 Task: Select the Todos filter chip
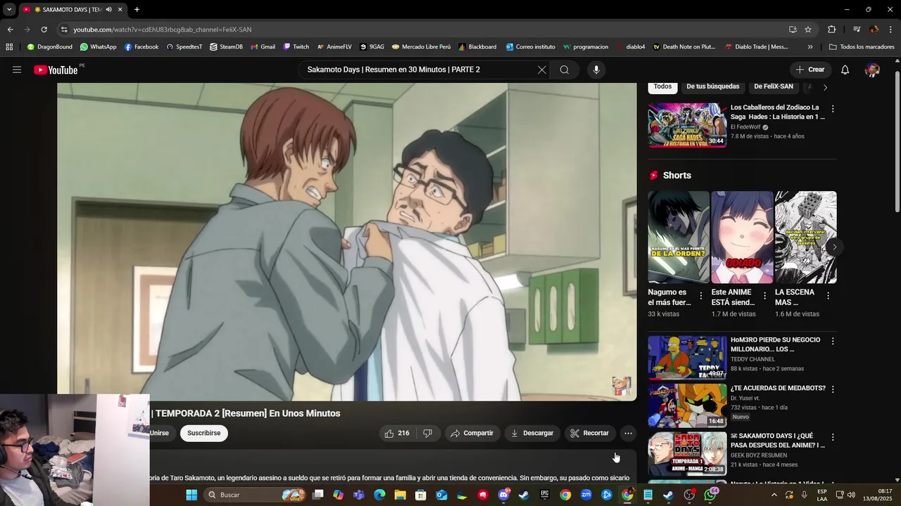click(x=662, y=86)
